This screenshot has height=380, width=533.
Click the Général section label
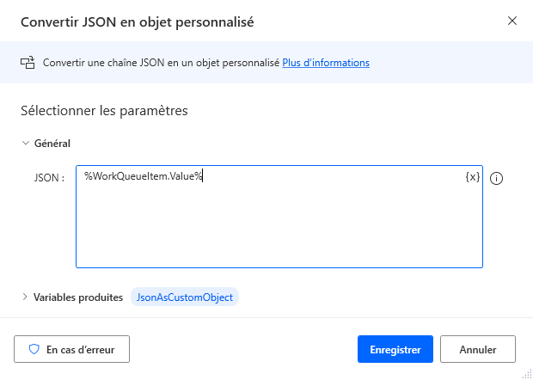click(x=52, y=144)
